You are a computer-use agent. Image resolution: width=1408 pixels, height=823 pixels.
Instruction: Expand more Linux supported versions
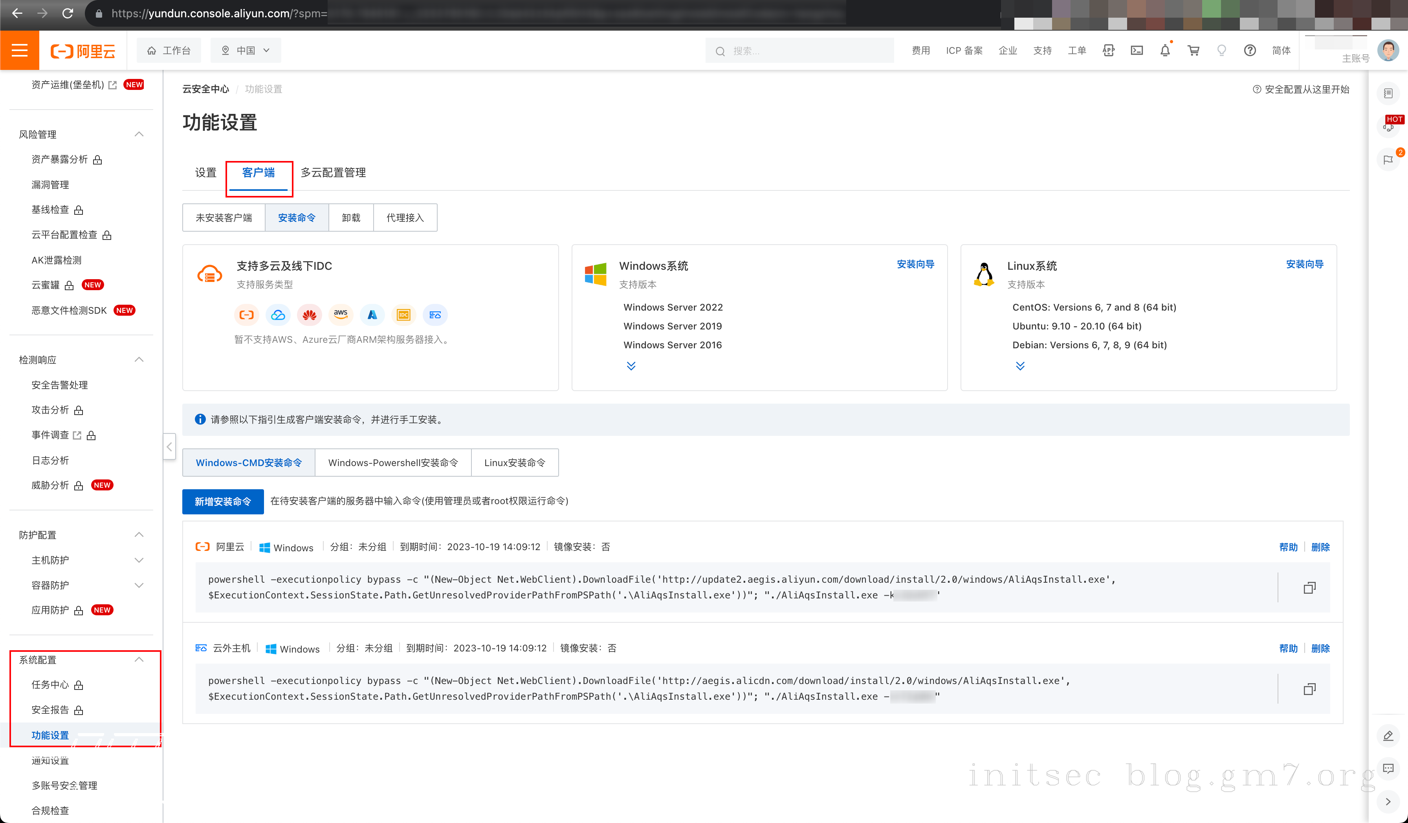pyautogui.click(x=1020, y=366)
